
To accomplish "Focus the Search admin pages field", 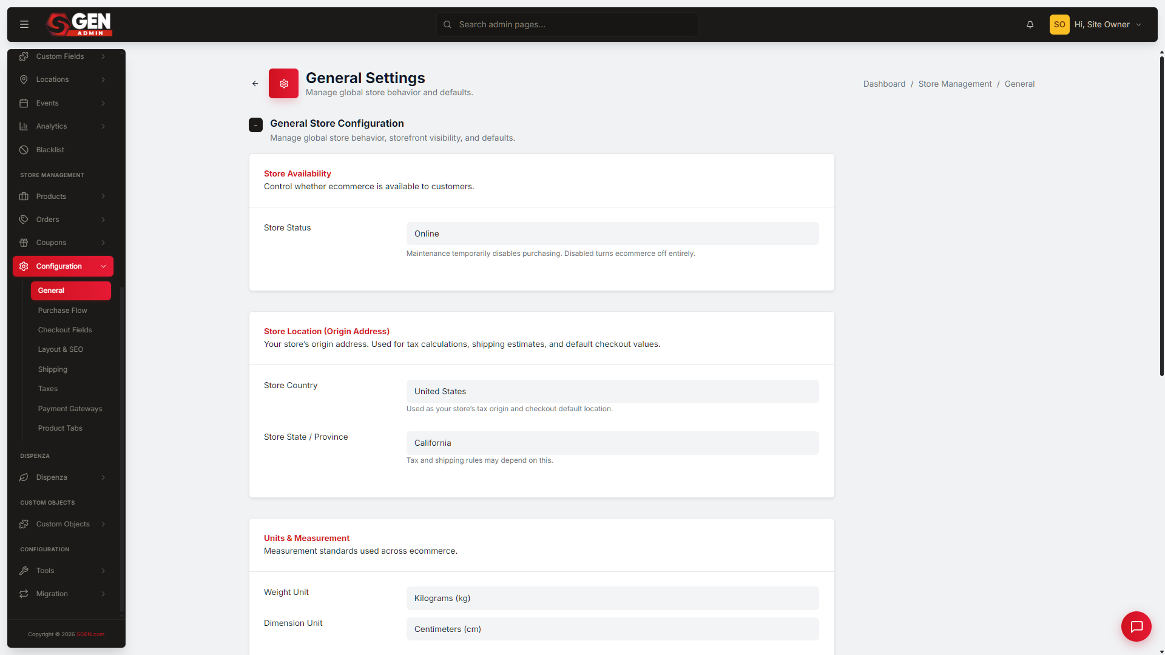I will [567, 24].
